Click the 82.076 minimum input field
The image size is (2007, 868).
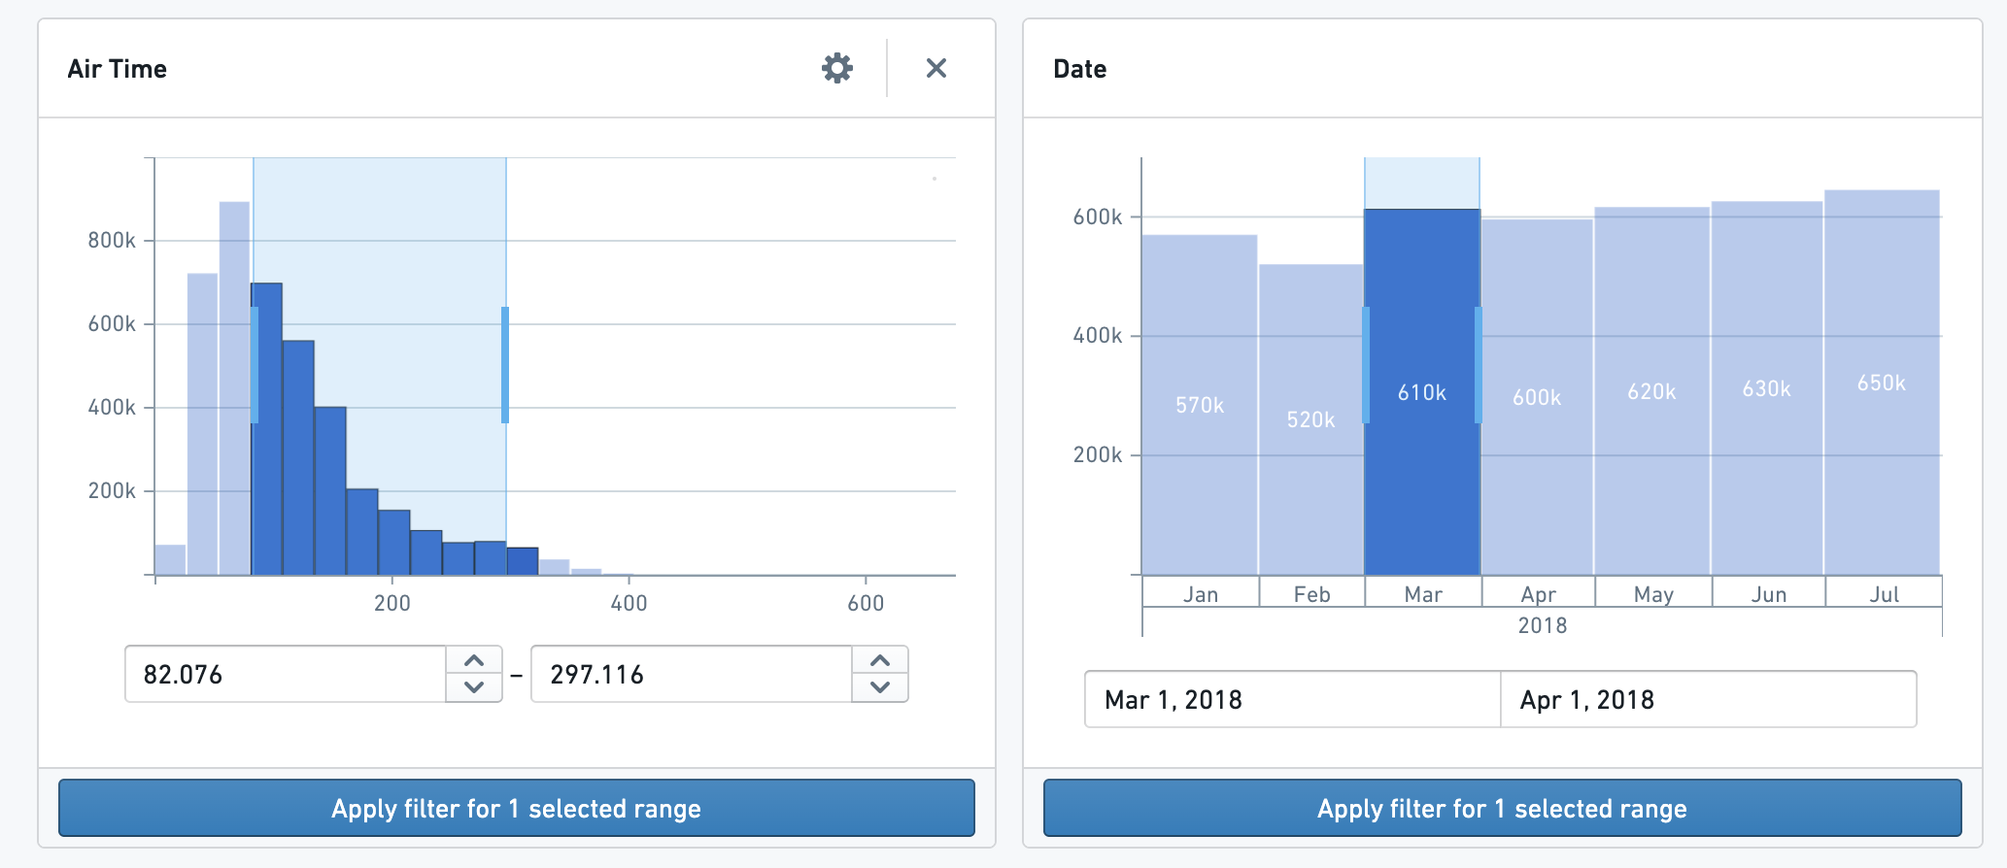[286, 674]
